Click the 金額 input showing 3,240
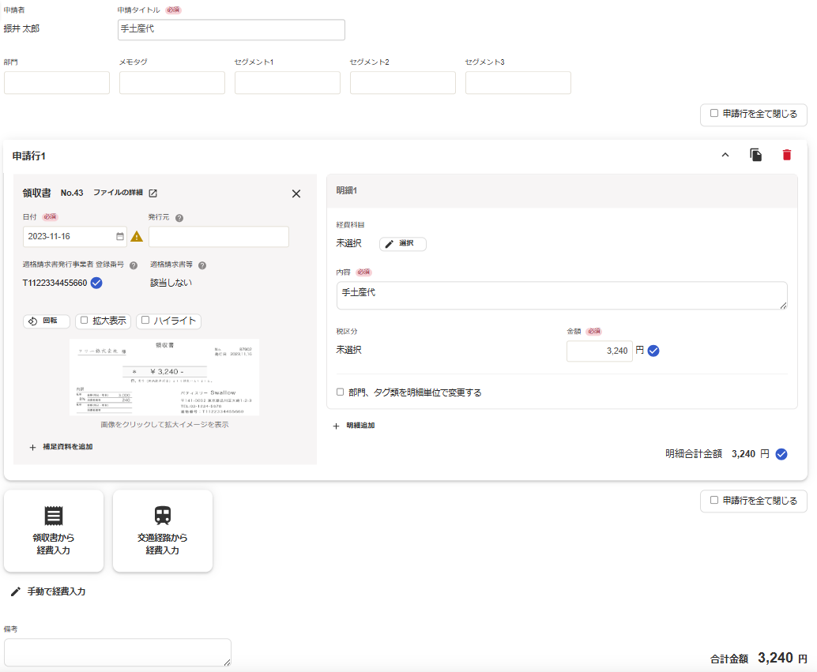 [x=599, y=351]
